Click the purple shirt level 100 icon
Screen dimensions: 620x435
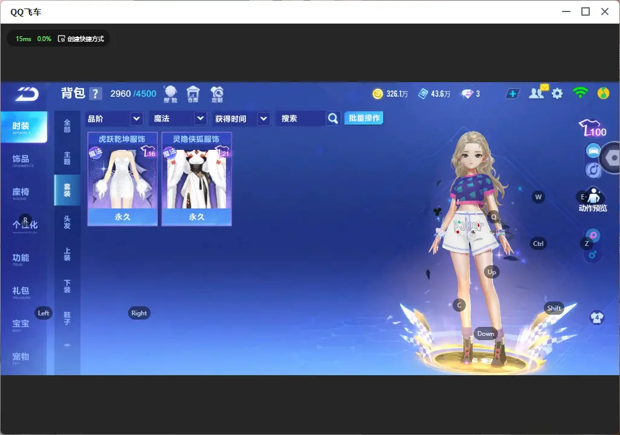point(592,128)
